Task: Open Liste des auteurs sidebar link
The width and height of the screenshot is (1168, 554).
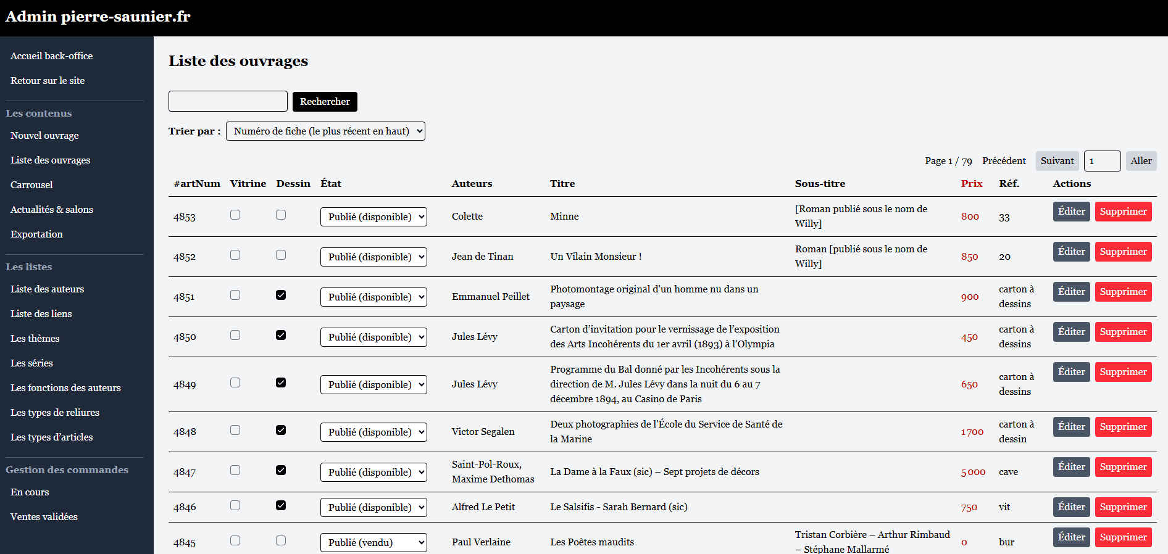Action: pyautogui.click(x=47, y=289)
